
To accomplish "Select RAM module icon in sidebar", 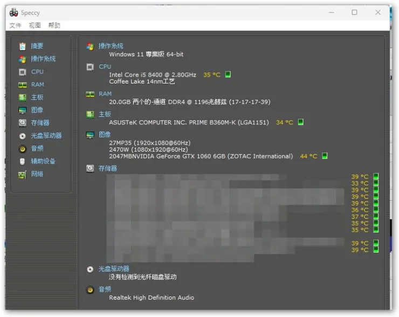I will (x=23, y=85).
